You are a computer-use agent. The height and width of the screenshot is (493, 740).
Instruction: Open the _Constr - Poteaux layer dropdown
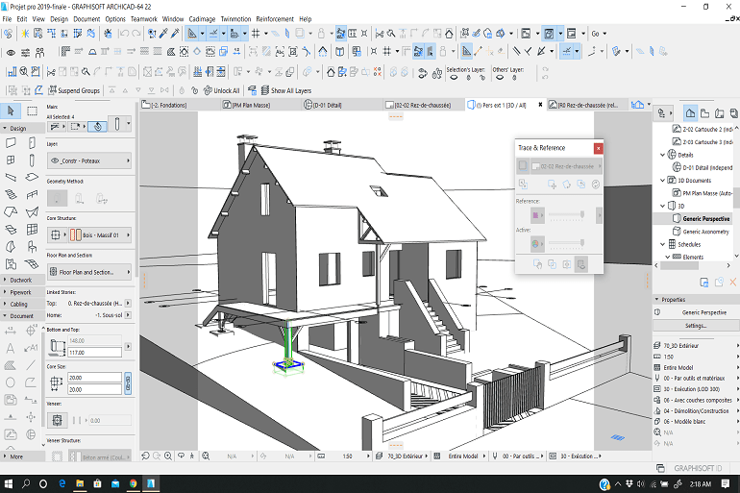click(87, 161)
